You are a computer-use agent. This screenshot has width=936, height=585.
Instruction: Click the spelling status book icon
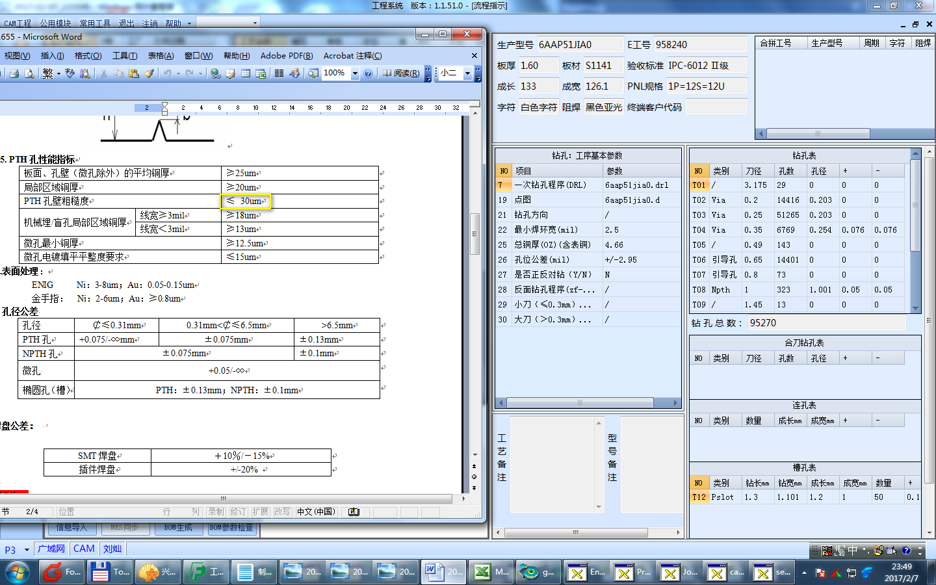click(354, 512)
